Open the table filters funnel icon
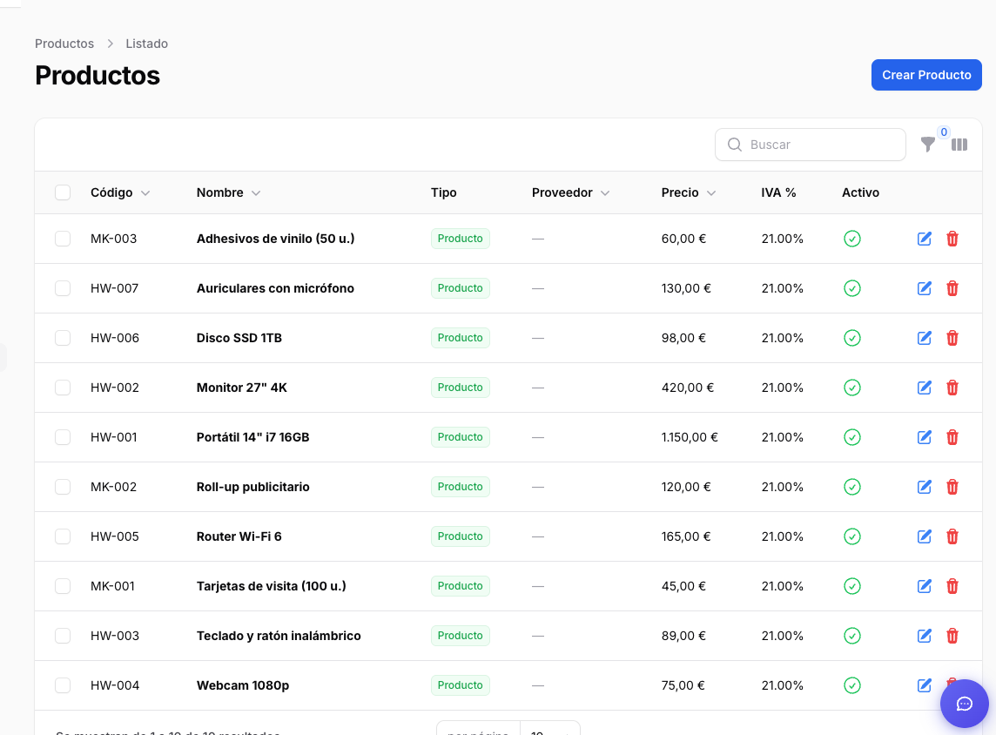Image resolution: width=996 pixels, height=735 pixels. pyautogui.click(x=928, y=145)
